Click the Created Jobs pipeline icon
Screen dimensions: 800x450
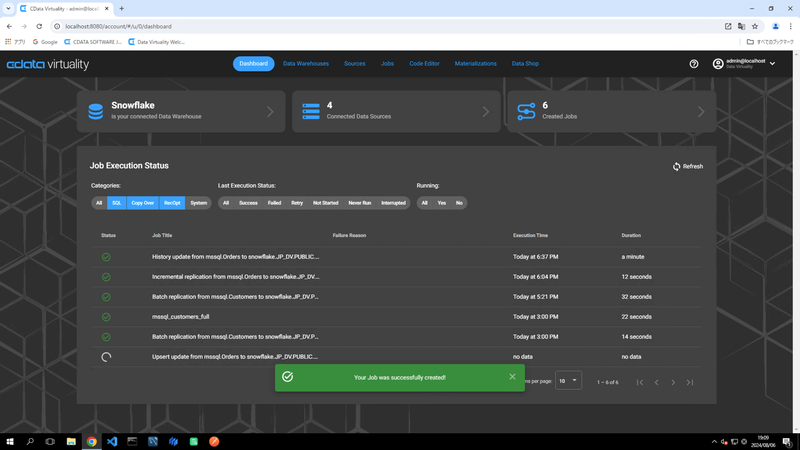526,112
